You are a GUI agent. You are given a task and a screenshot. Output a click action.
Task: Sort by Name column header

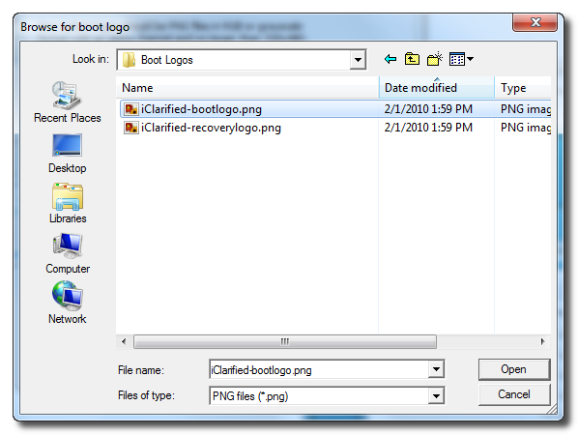[x=247, y=88]
